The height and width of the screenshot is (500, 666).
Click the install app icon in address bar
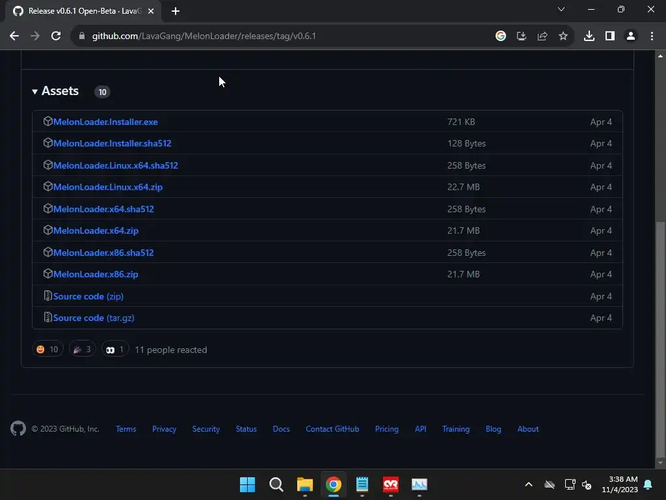point(522,36)
